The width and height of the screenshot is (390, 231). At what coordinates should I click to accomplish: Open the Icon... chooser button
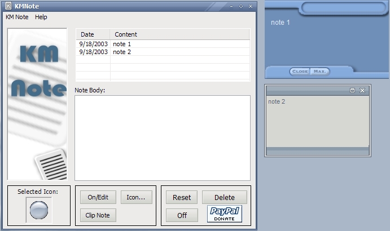tap(136, 197)
